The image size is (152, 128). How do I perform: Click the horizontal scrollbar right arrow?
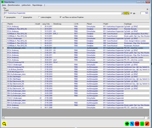coord(148,118)
